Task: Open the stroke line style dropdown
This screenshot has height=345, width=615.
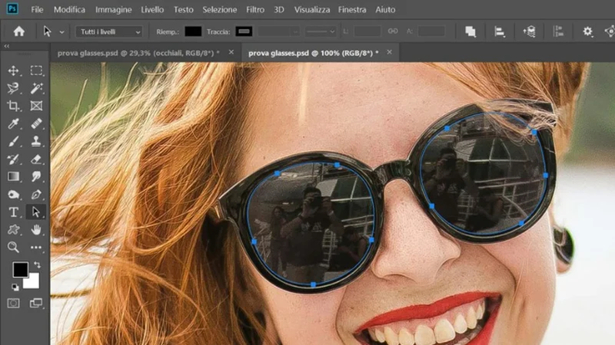Action: point(321,31)
